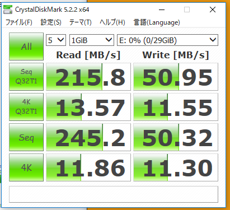
Task: Open the テーマ(T) menu
Action: click(x=80, y=22)
